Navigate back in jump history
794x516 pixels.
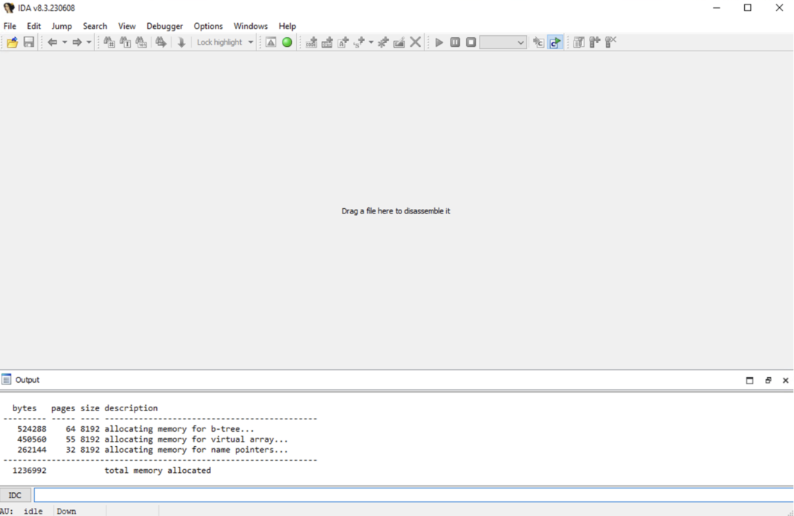(x=51, y=42)
